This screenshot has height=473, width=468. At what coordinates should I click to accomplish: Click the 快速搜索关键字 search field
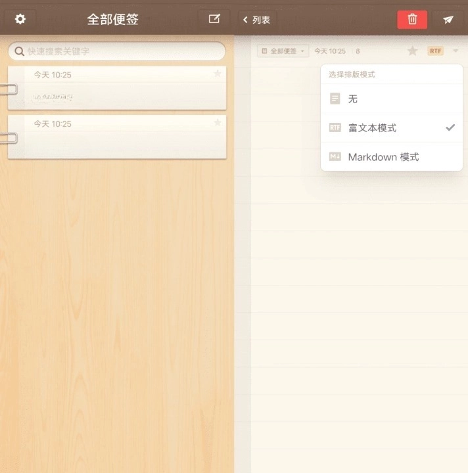point(117,51)
